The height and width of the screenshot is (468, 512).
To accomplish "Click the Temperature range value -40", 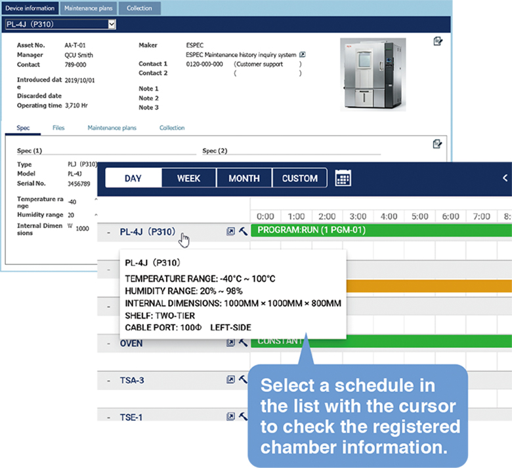I will click(72, 202).
